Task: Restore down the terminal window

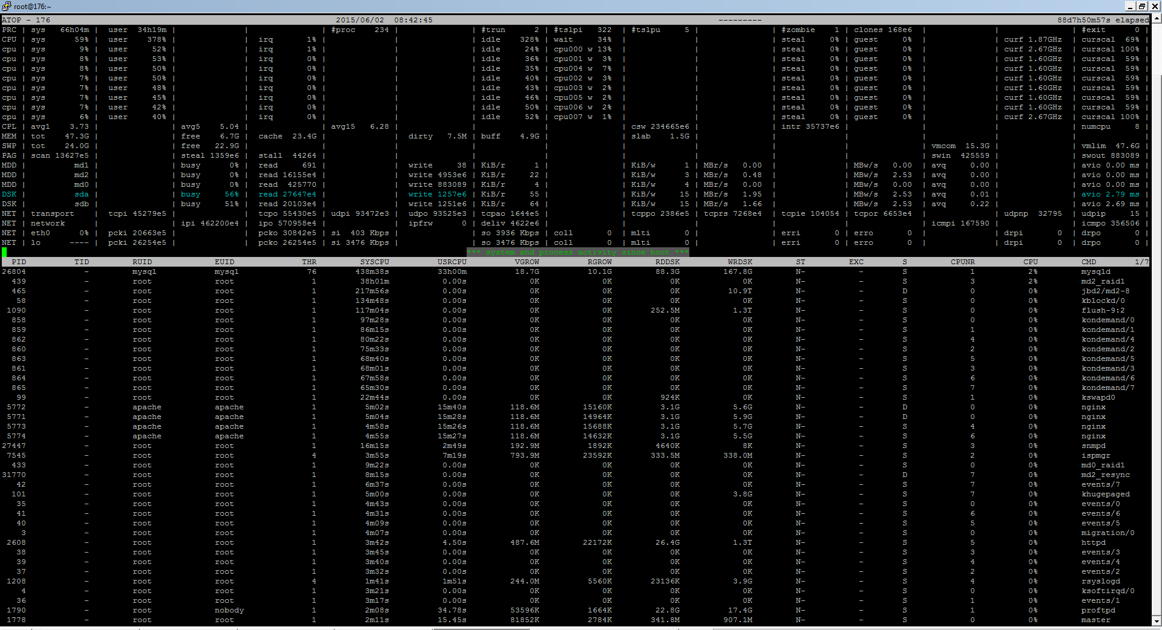Action: point(1141,6)
